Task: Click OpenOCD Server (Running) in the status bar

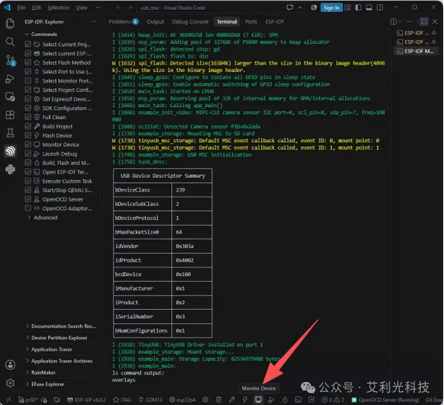Action: coord(385,400)
